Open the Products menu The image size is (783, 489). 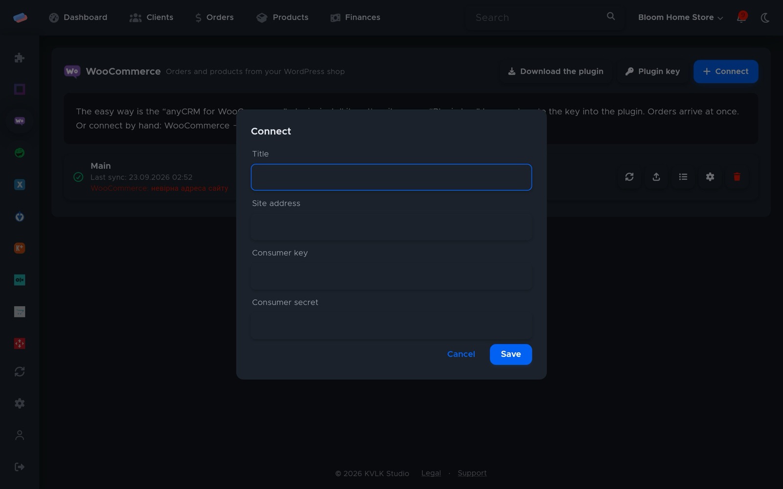pyautogui.click(x=282, y=18)
